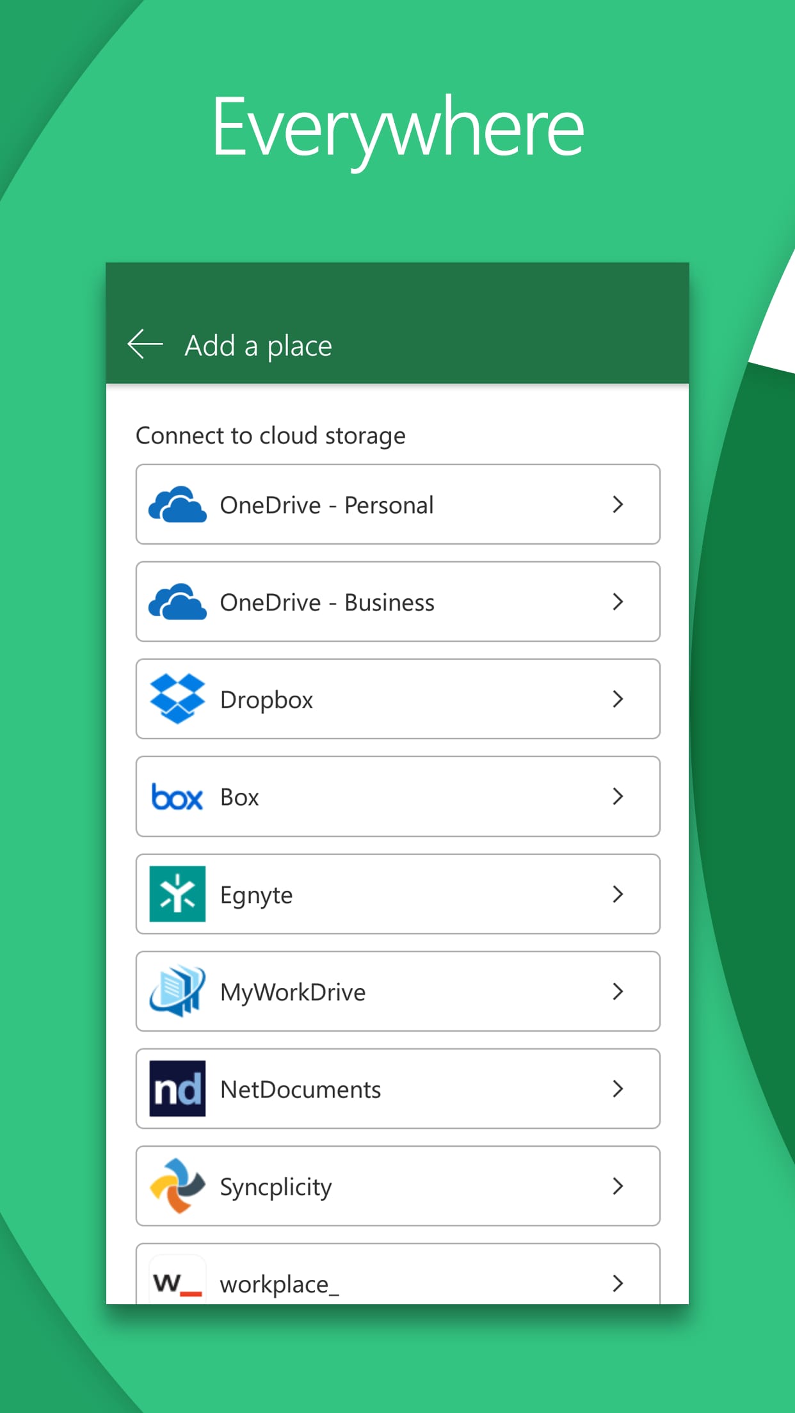Expand the OneDrive - Personal chevron
Viewport: 795px width, 1413px height.
(618, 505)
